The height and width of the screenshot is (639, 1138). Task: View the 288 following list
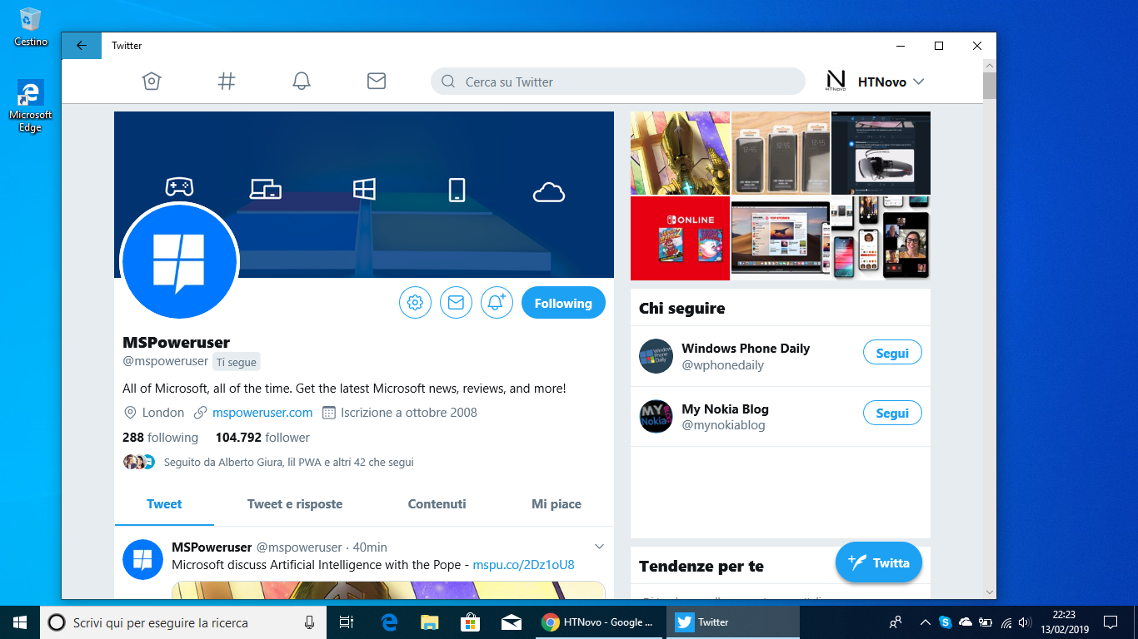(160, 438)
